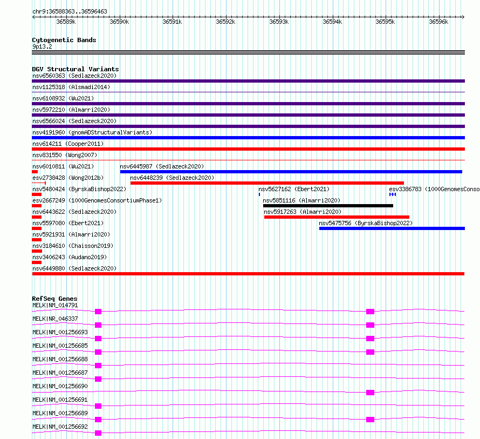
Task: Click the MELK|NM_001256692 transcript label
Action: [60, 427]
